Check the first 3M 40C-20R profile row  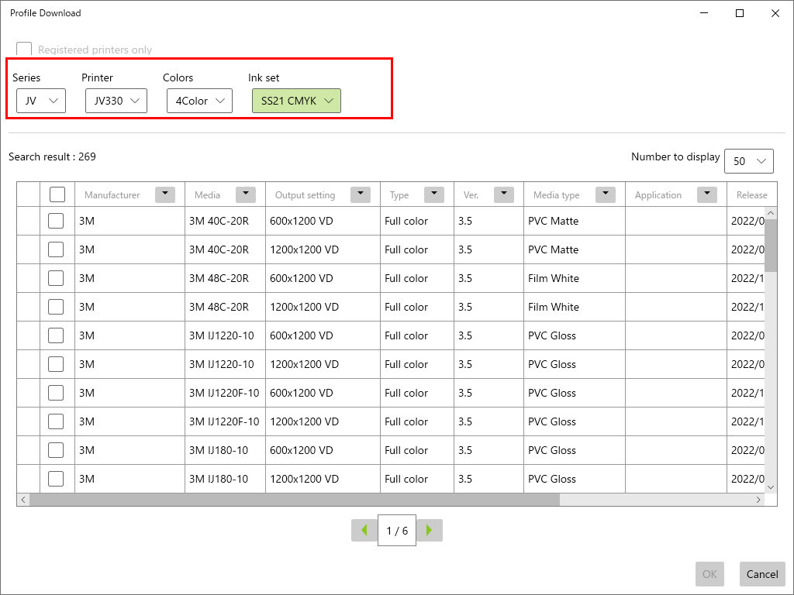57,221
